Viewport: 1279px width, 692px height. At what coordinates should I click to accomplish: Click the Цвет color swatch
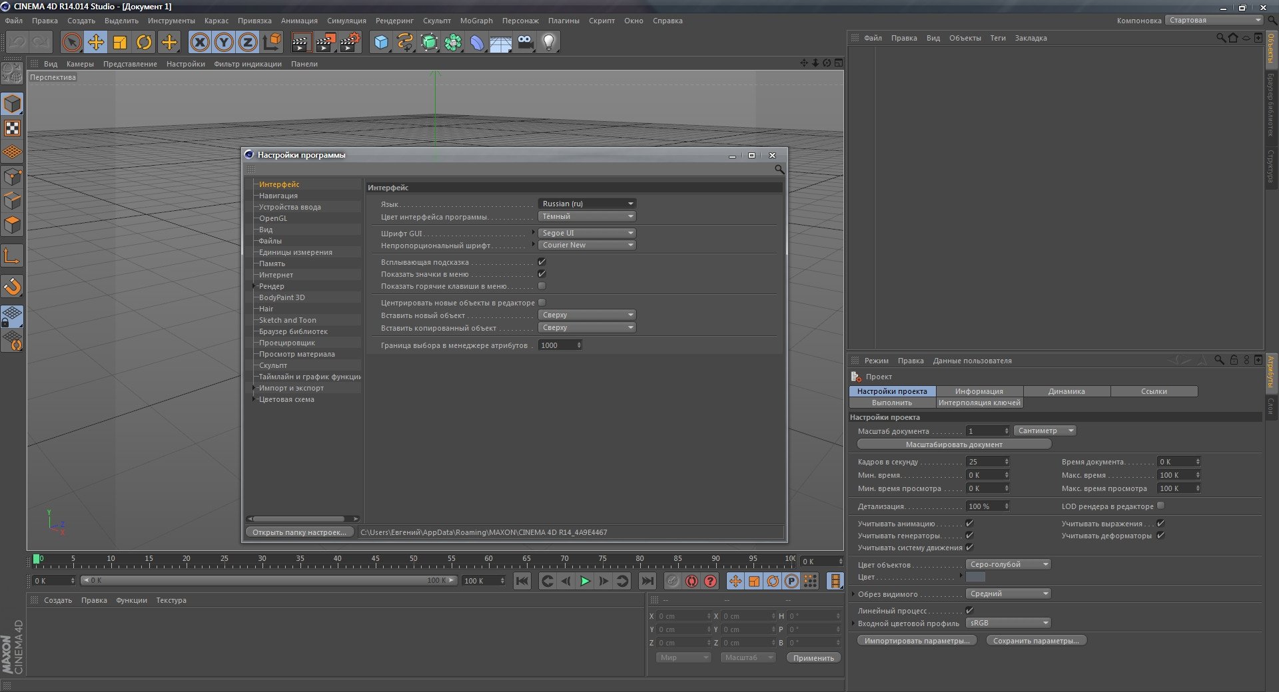coord(975,577)
